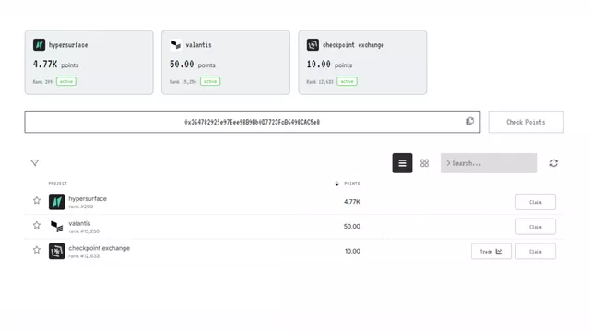Click the 4.77K value in the list
Viewport: 590px width, 332px height.
352,202
